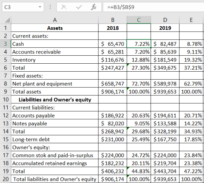Select cell showing $219,704

(x=165, y=163)
